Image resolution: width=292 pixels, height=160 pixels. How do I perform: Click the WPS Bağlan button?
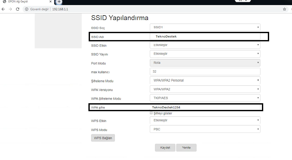(103, 138)
